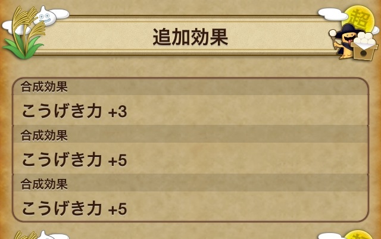
Task: Select the こうげき力 +3 effect row
Action: pos(190,111)
